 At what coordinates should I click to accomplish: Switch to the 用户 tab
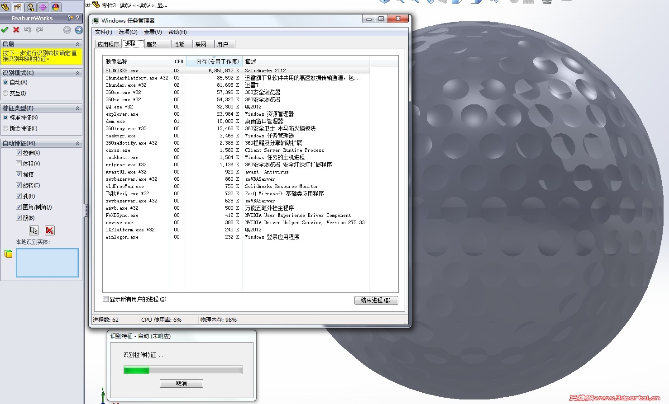click(x=225, y=44)
